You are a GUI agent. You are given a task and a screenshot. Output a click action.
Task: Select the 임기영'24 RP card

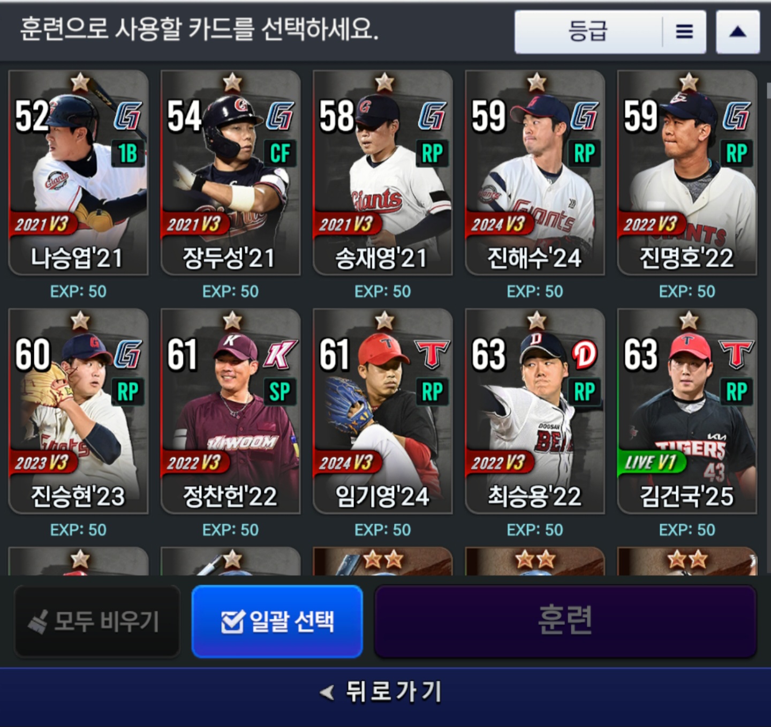pyautogui.click(x=382, y=411)
